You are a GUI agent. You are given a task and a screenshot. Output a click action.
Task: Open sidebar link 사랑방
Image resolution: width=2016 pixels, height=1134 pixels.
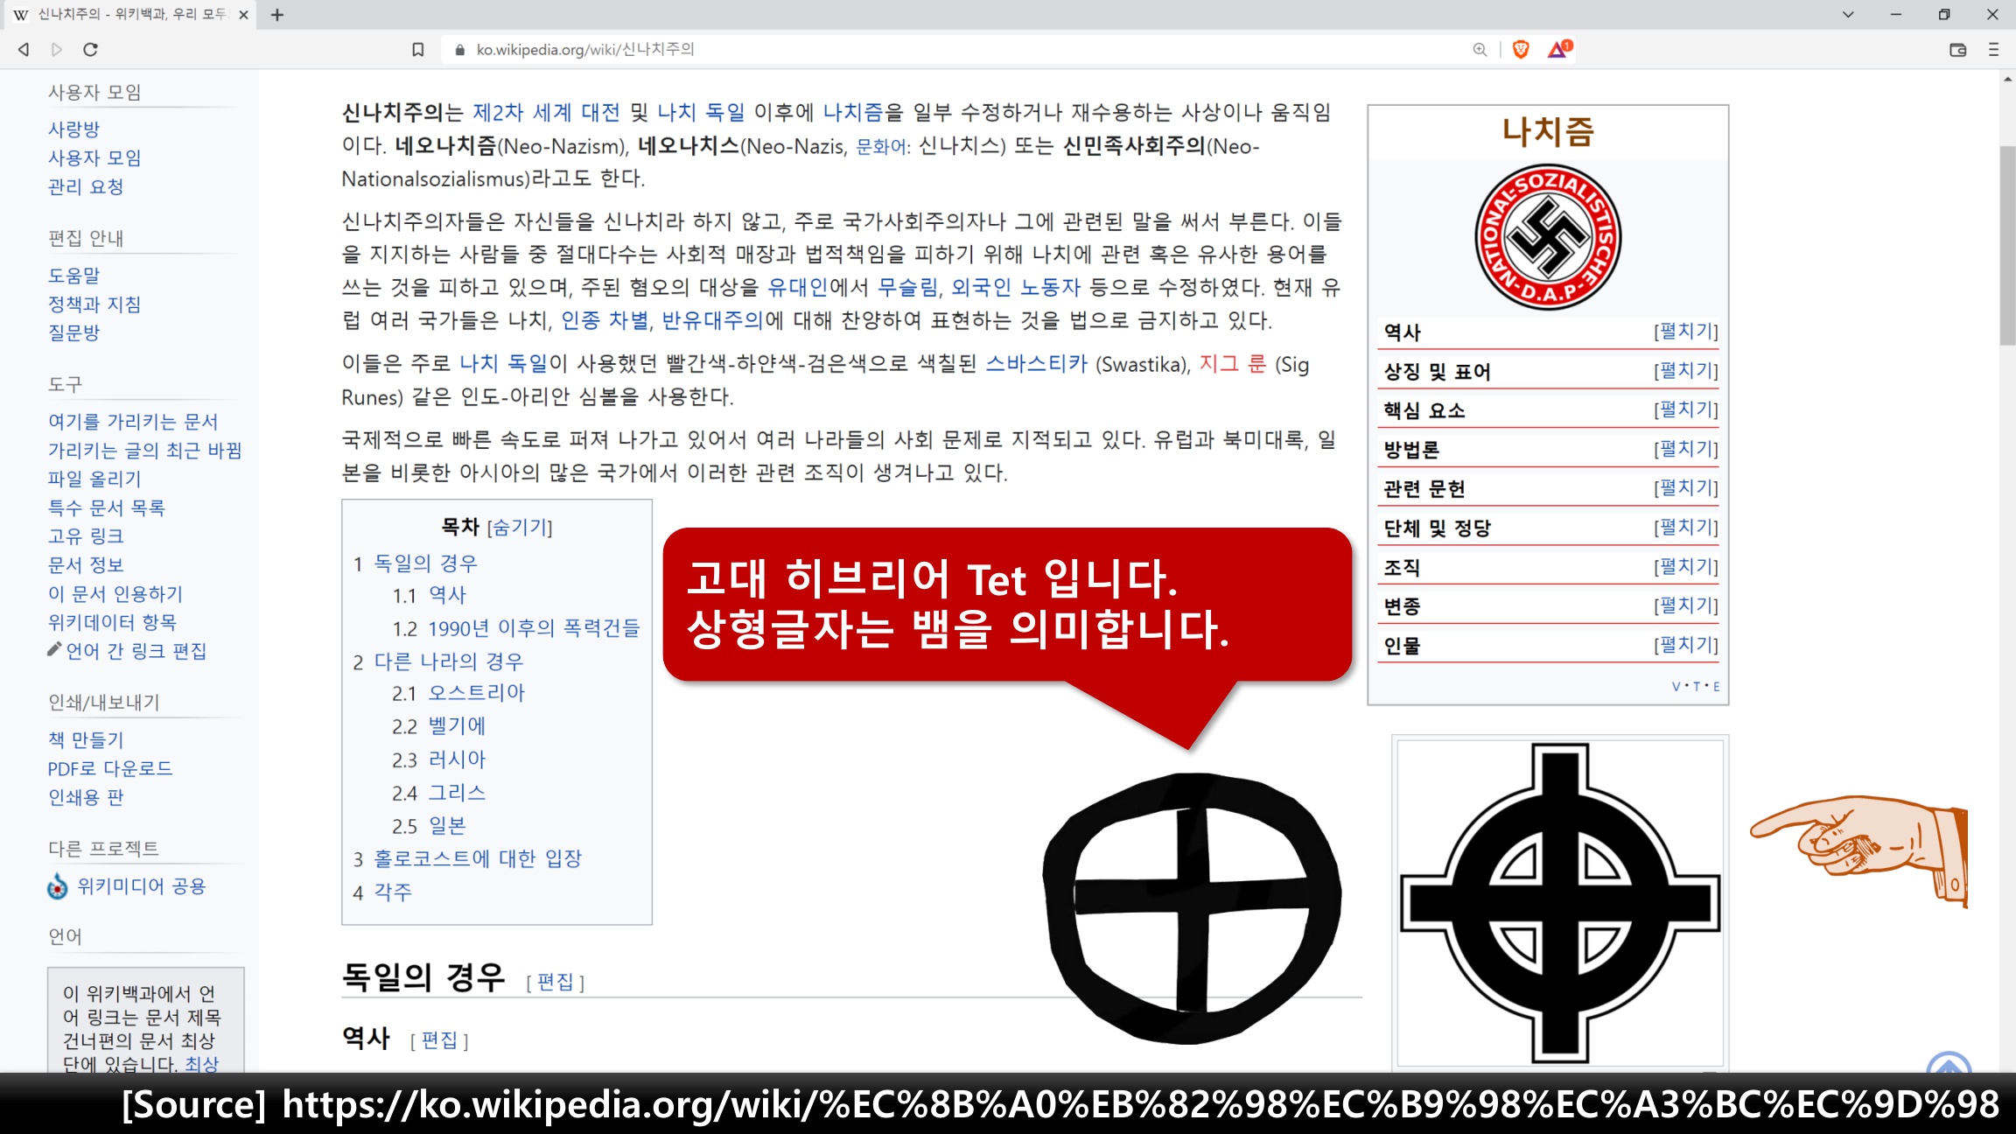73,129
